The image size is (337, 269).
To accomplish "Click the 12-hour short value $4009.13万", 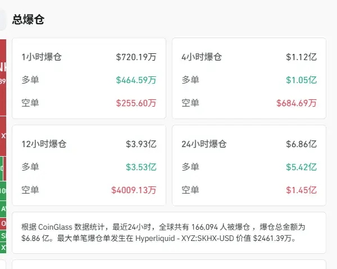I will pos(134,190).
